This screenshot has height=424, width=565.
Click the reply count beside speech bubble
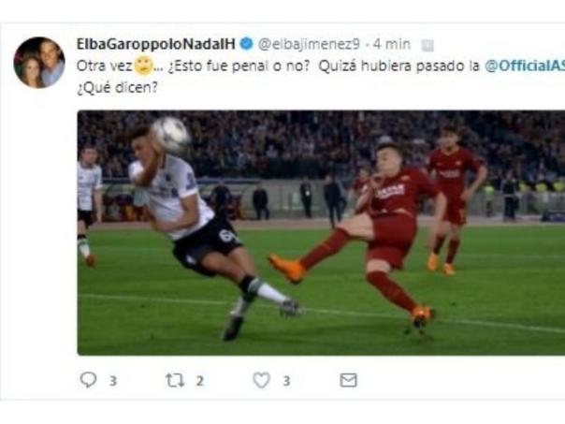tap(113, 381)
